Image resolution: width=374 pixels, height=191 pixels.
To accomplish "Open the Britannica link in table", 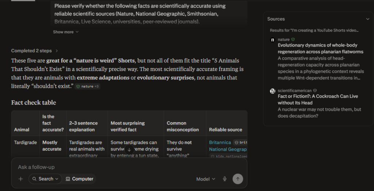I will click(x=220, y=143).
